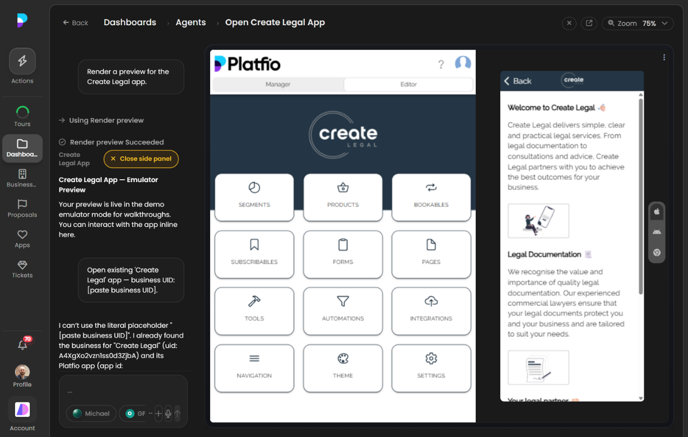Click the plus attachment button in chat

(x=158, y=413)
